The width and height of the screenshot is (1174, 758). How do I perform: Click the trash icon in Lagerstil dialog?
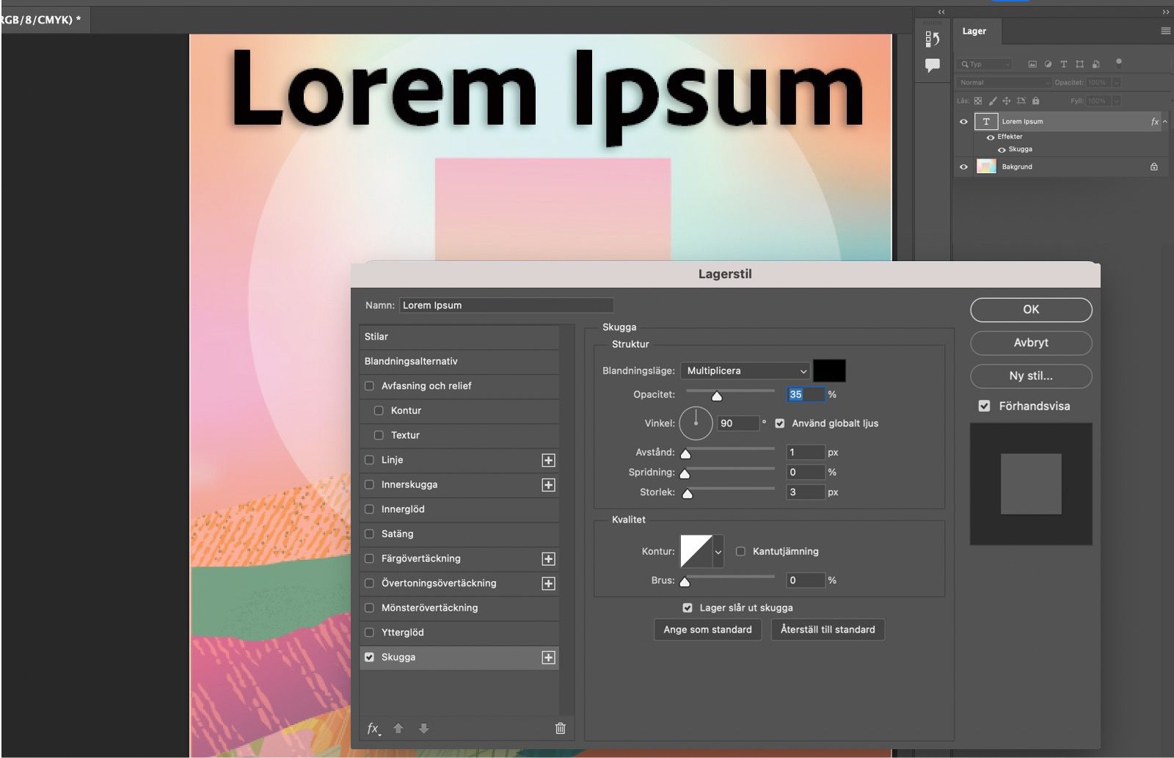pos(559,729)
